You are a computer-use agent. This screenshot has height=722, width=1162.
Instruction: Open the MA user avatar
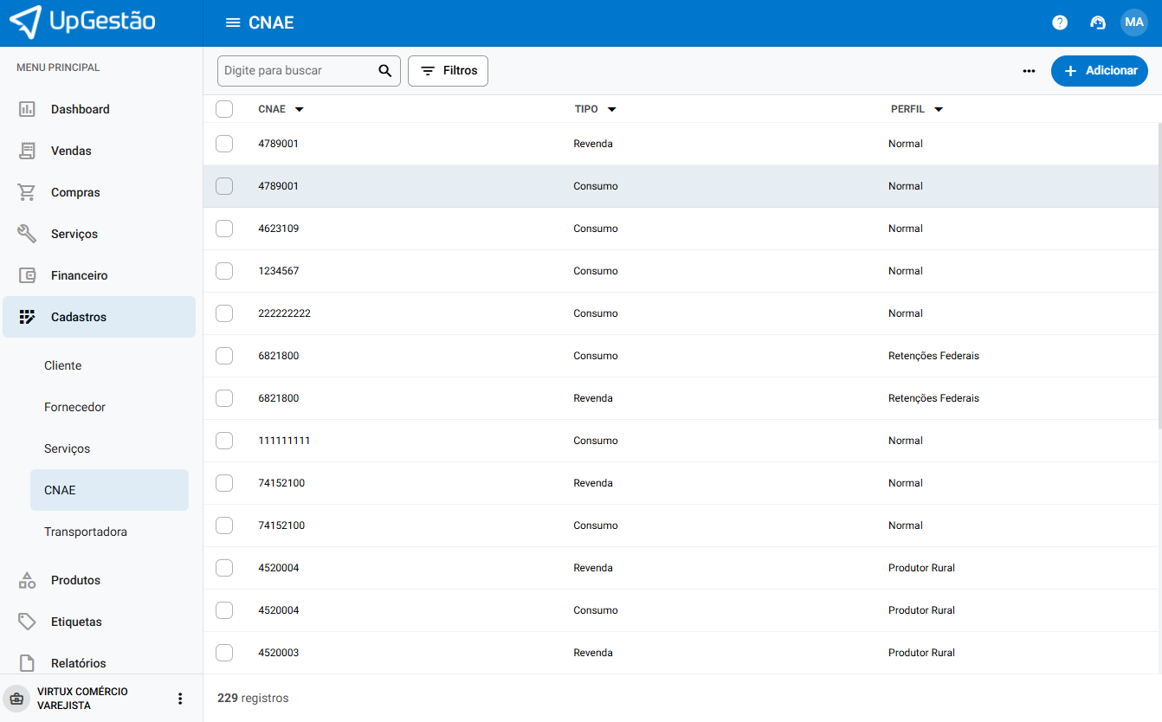(x=1134, y=23)
